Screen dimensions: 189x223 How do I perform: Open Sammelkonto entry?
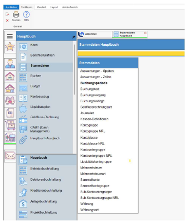pos(90,180)
